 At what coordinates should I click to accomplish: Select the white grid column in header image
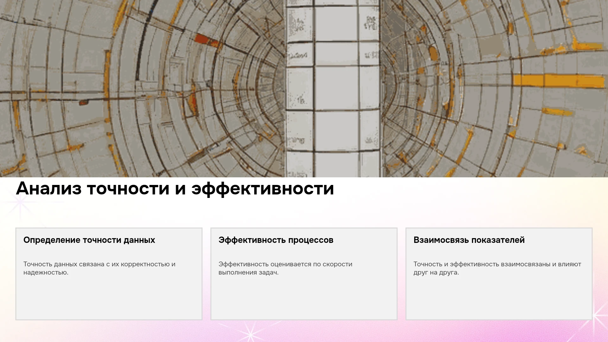(x=332, y=89)
